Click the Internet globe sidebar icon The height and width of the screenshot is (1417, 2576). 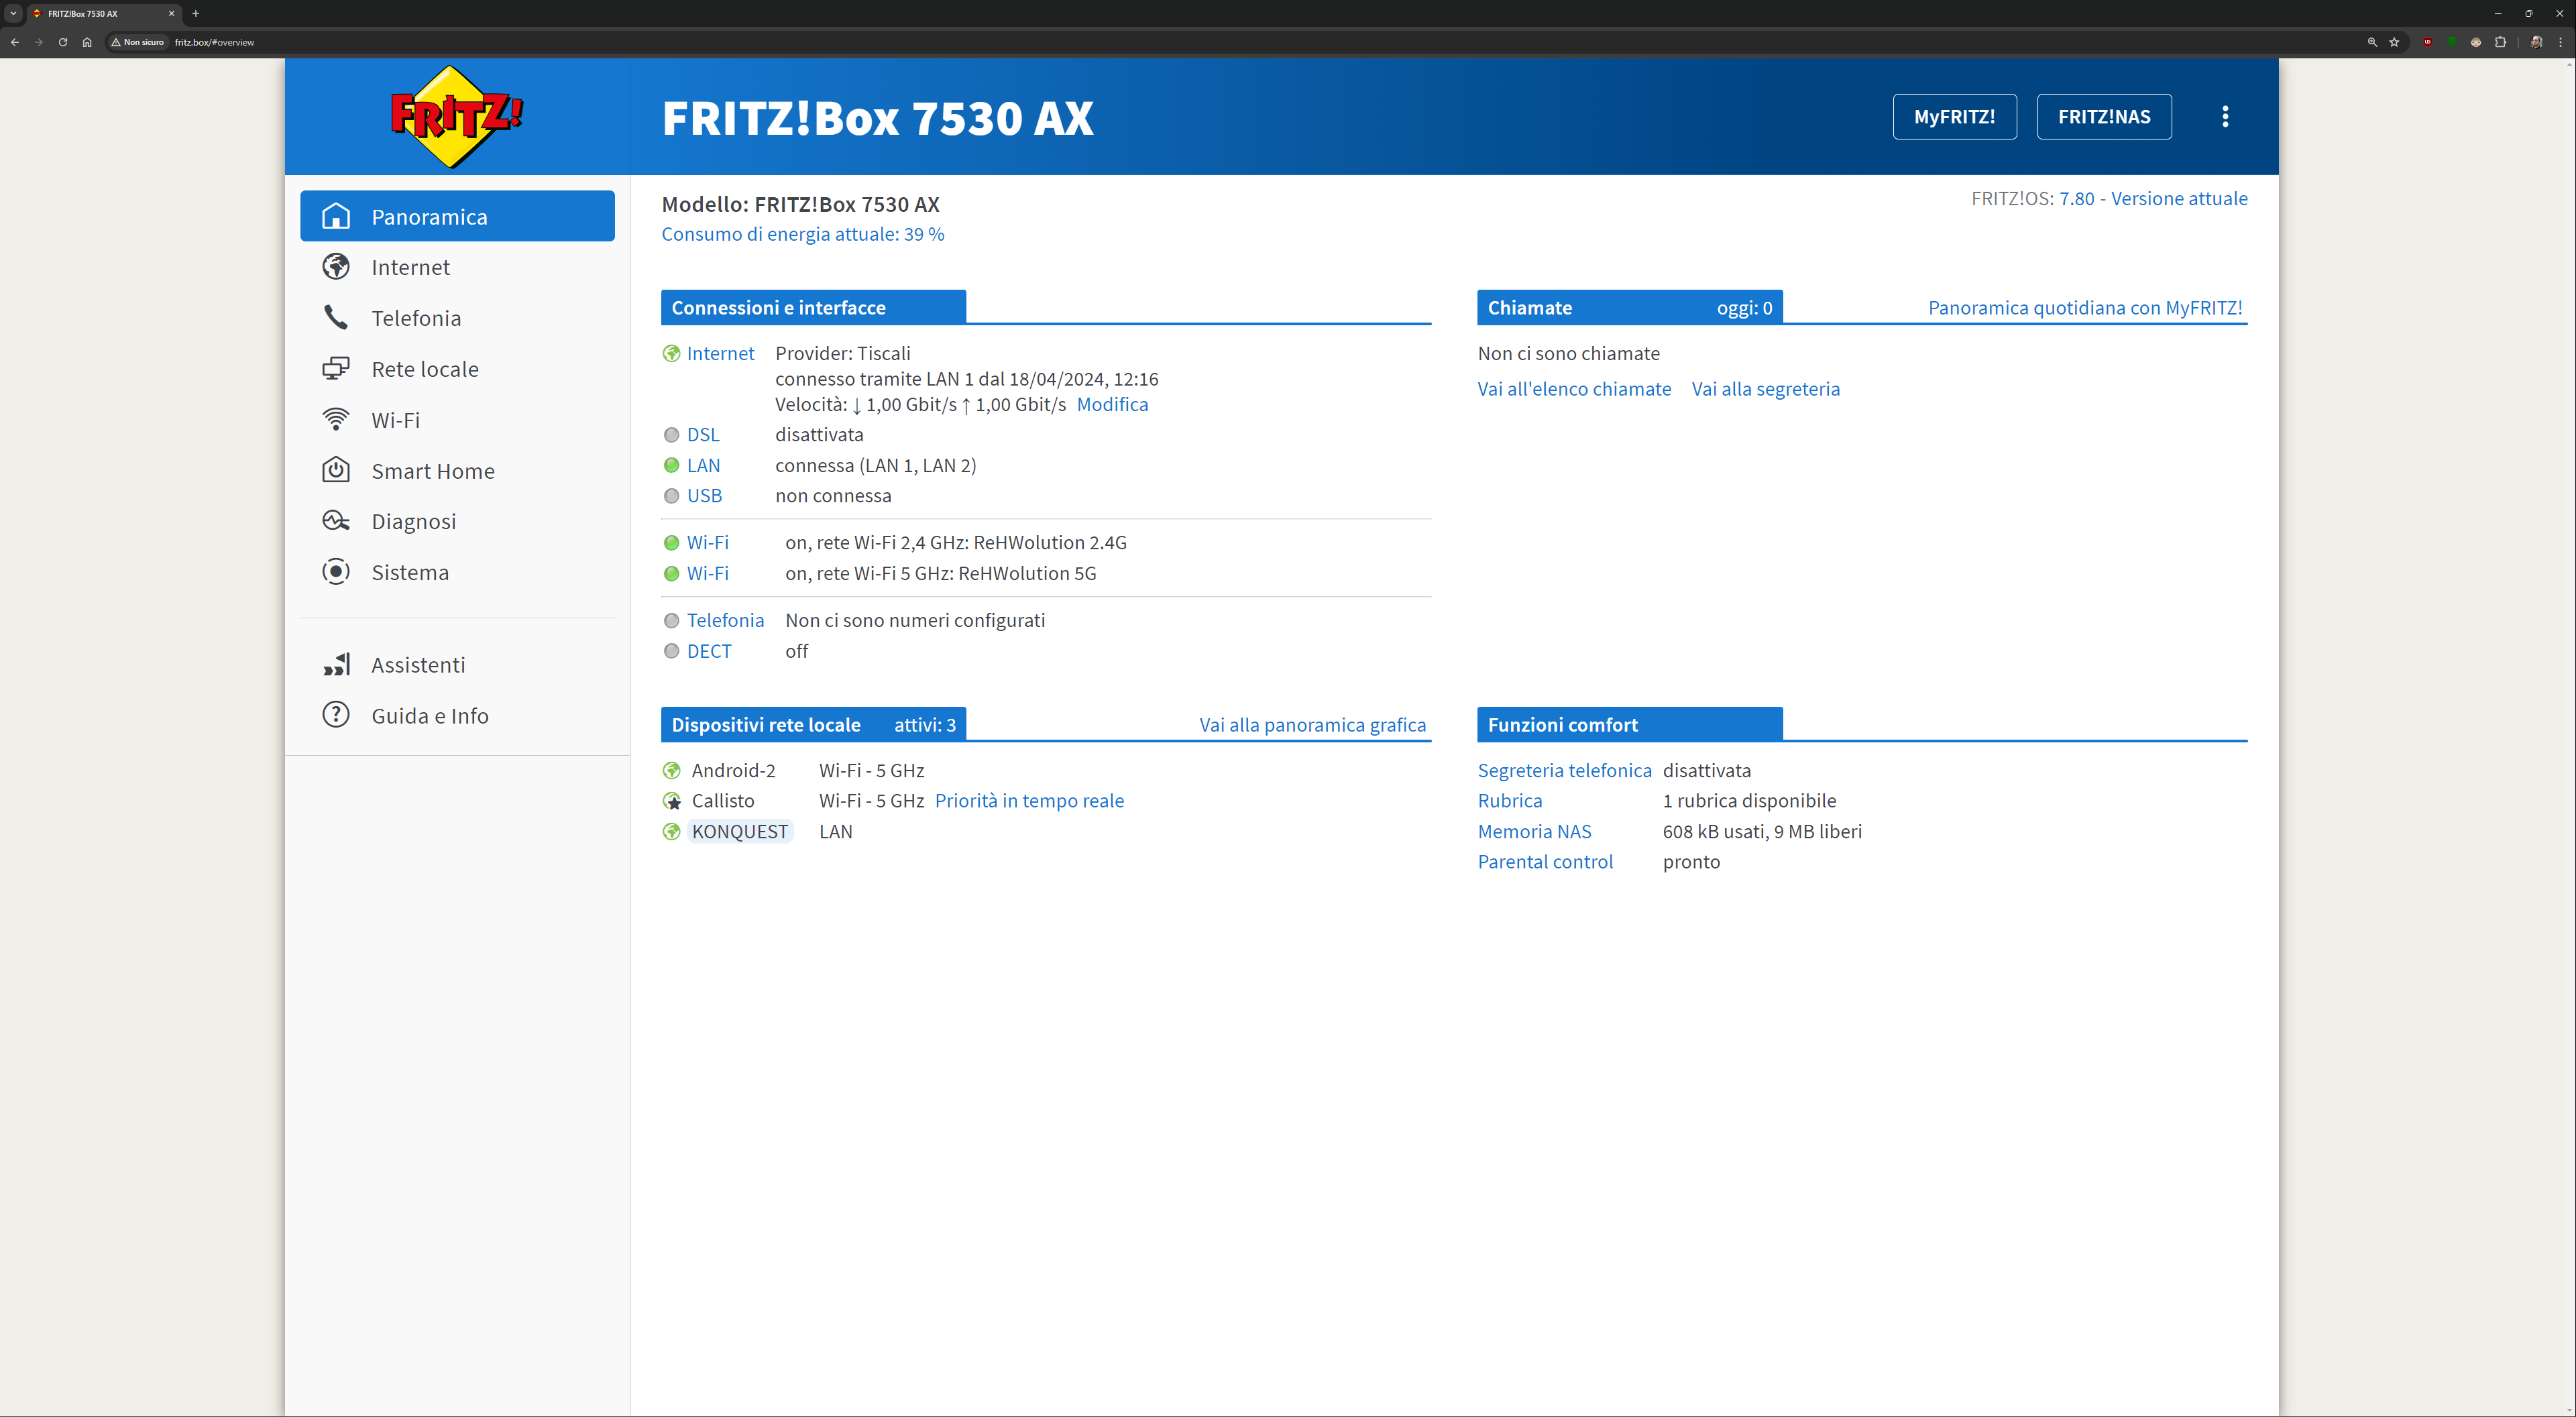point(336,267)
